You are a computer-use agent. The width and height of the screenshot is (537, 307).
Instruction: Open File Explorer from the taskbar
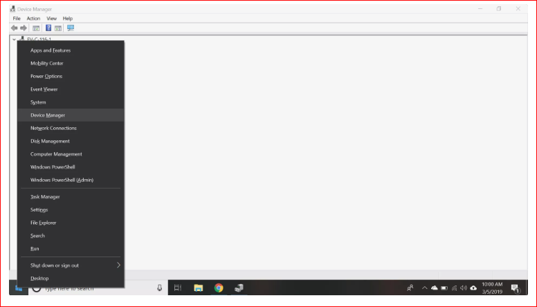199,288
